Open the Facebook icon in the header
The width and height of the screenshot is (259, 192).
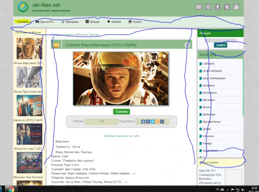218,7
